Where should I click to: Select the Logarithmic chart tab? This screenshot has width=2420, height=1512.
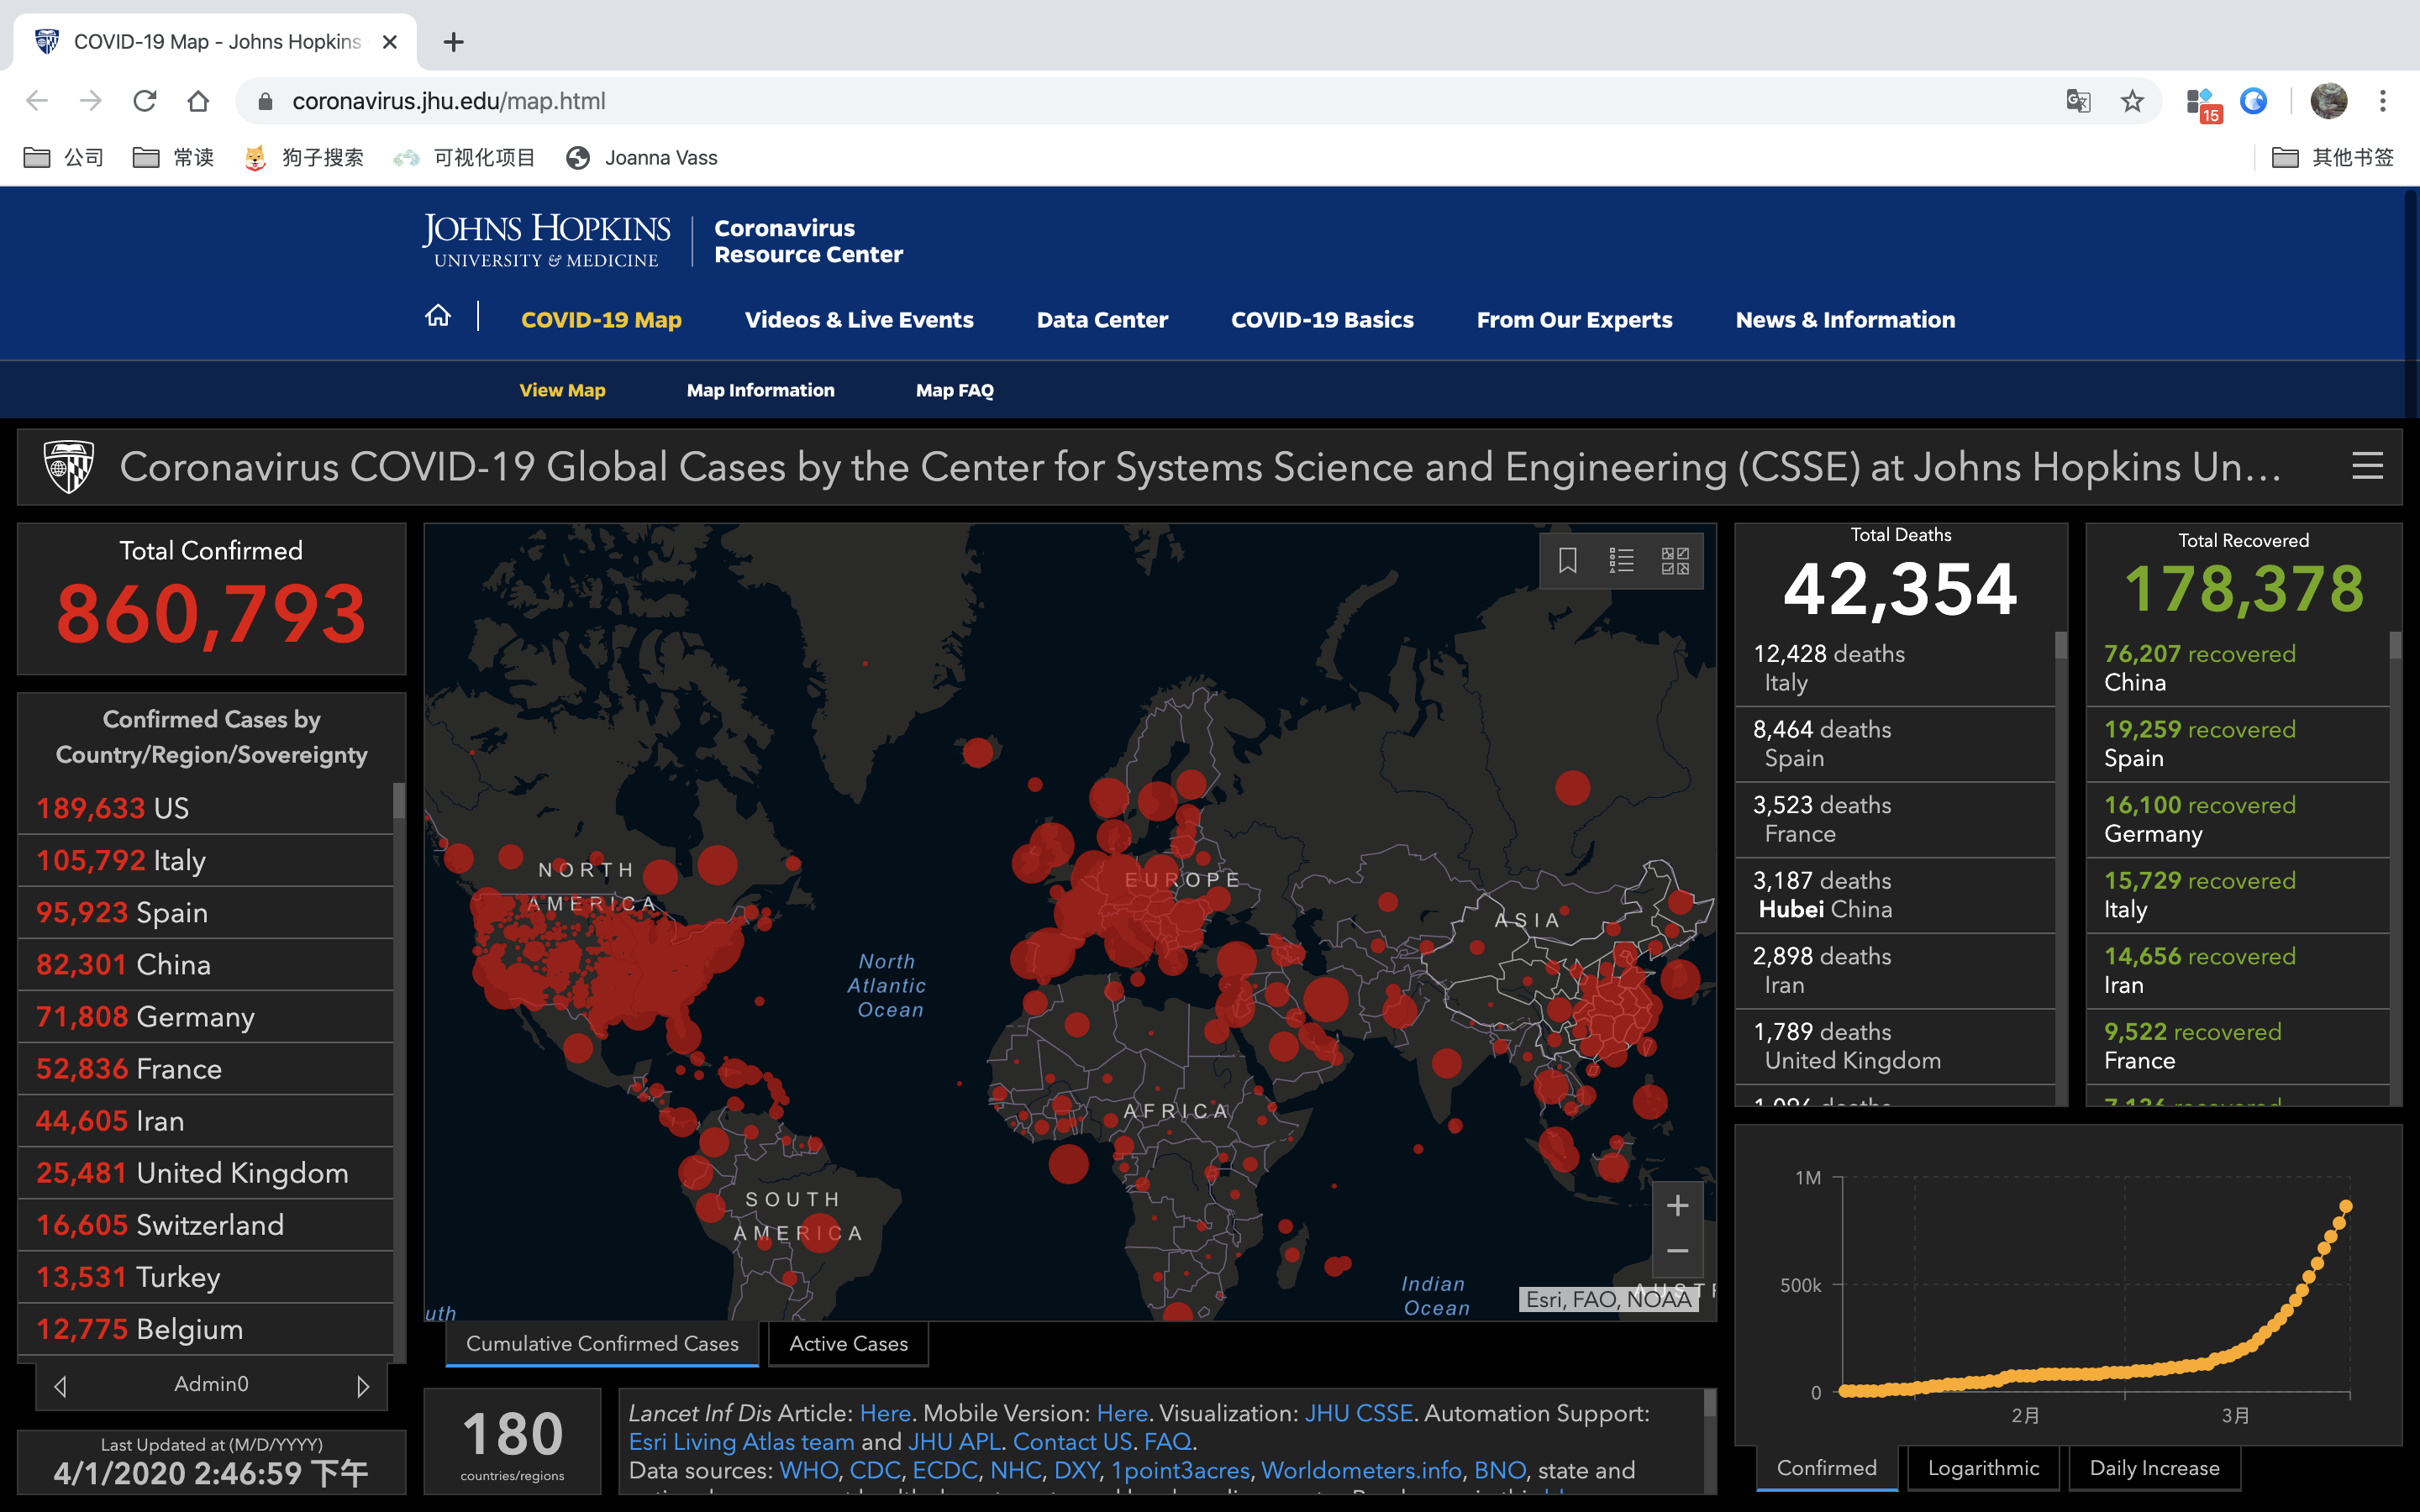pos(1983,1468)
